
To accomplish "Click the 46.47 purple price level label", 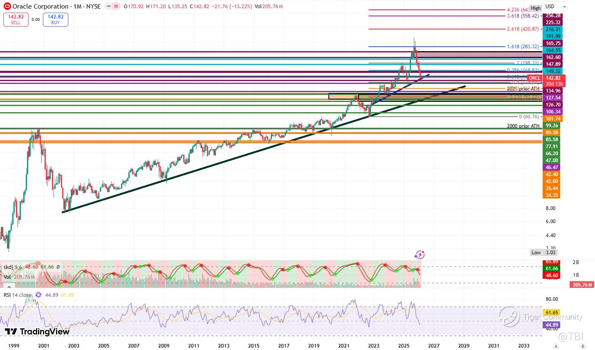I will pyautogui.click(x=552, y=167).
